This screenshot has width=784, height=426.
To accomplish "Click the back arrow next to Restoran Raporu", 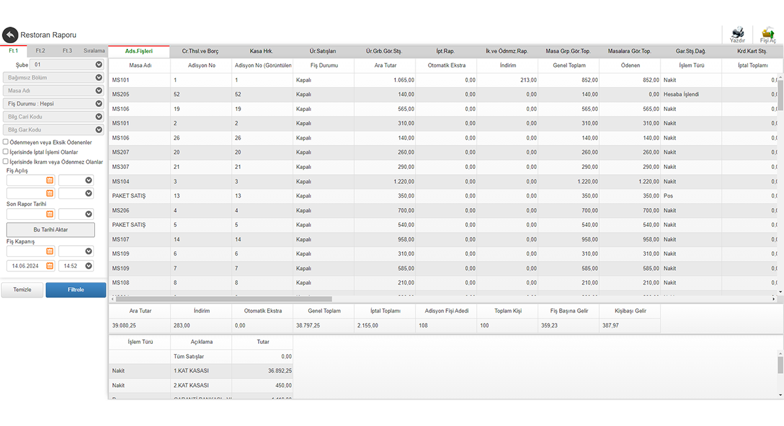I will [x=10, y=35].
